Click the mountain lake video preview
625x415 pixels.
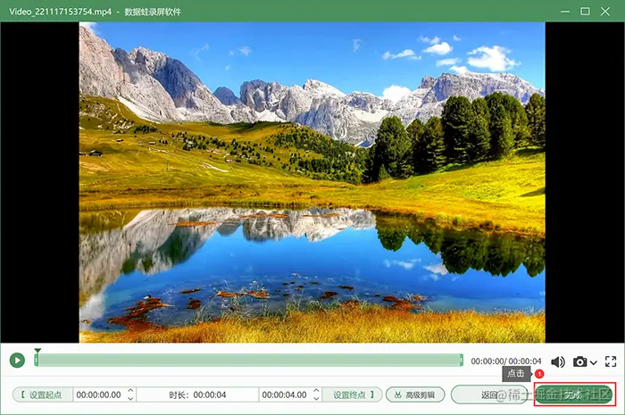[x=312, y=182]
